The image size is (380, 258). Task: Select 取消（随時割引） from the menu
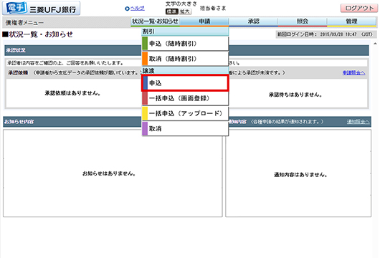[x=185, y=59]
